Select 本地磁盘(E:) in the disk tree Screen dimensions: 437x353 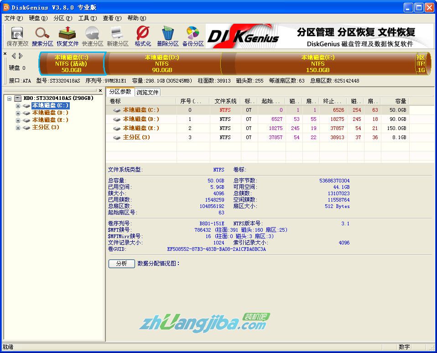coord(50,120)
